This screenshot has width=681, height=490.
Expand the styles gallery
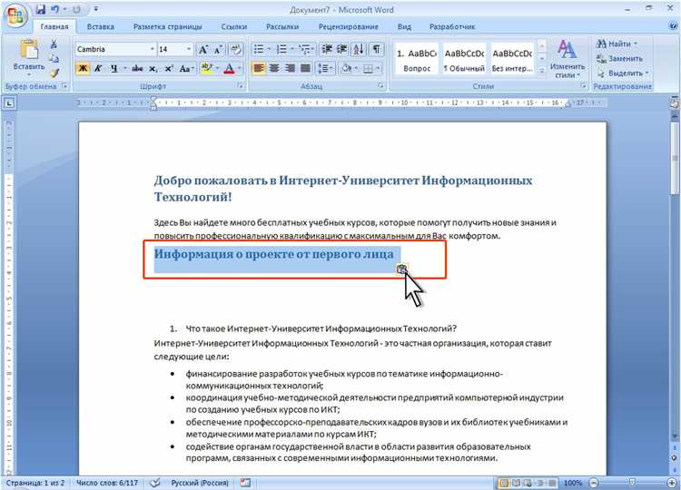pos(541,70)
